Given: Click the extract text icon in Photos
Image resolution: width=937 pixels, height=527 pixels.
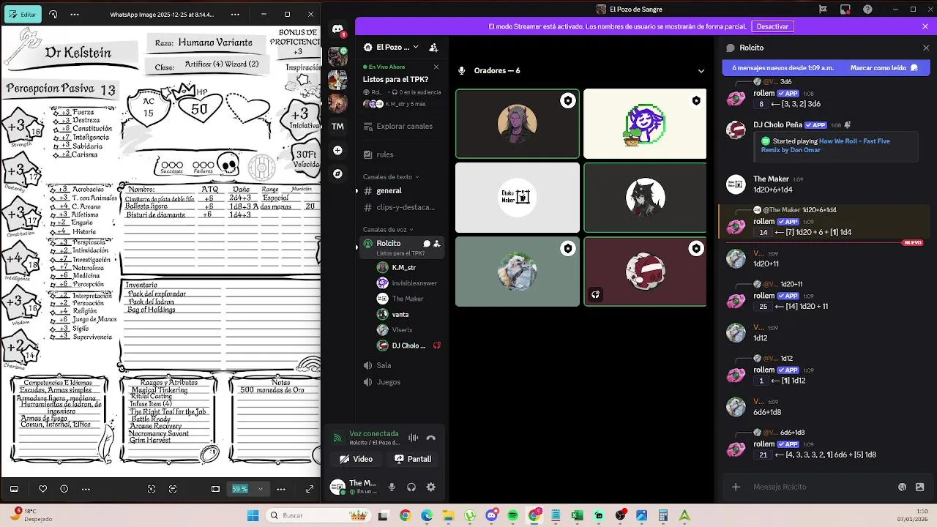Looking at the screenshot, I should click(173, 488).
